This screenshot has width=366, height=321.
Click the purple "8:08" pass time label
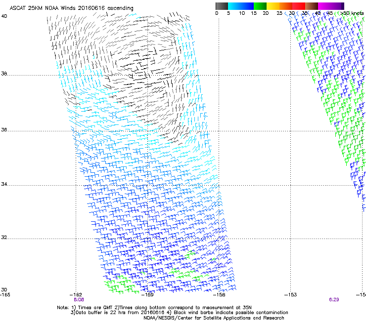pyautogui.click(x=79, y=300)
